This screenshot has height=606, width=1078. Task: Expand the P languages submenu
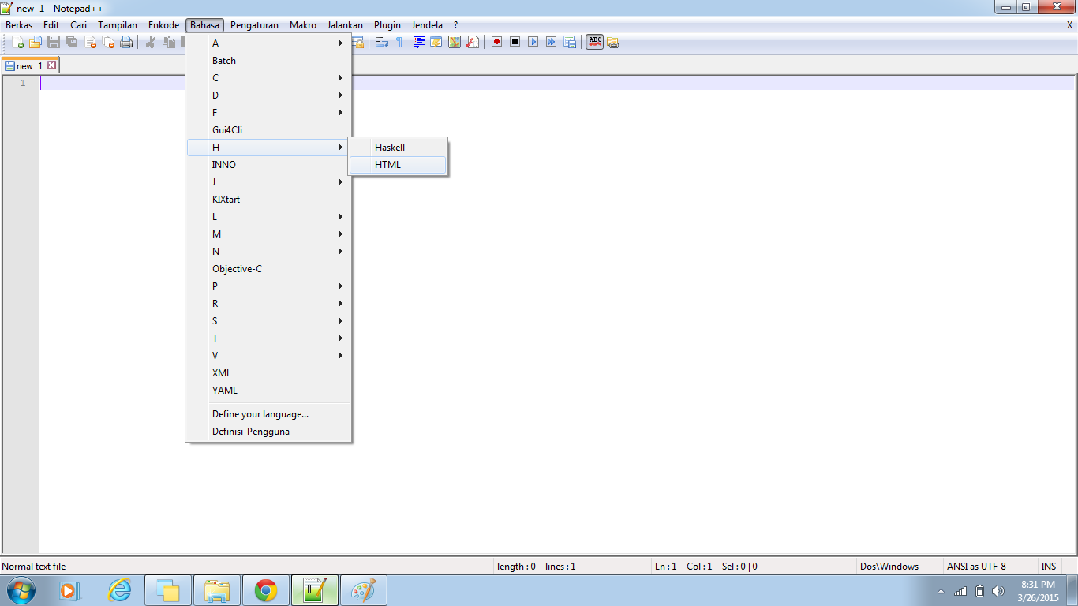(x=268, y=286)
